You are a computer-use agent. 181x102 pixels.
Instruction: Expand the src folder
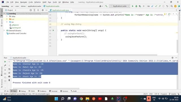[x=7, y=22]
